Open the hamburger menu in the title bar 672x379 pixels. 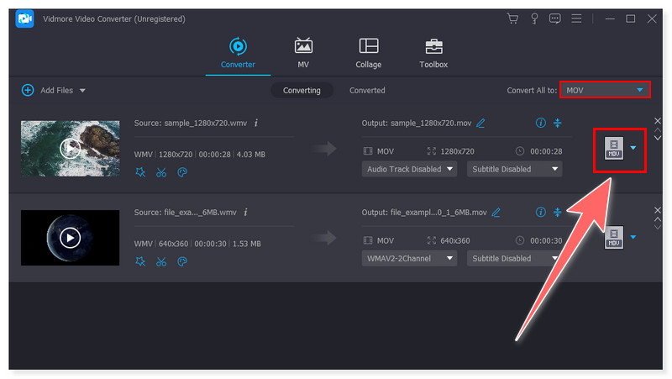click(x=576, y=18)
